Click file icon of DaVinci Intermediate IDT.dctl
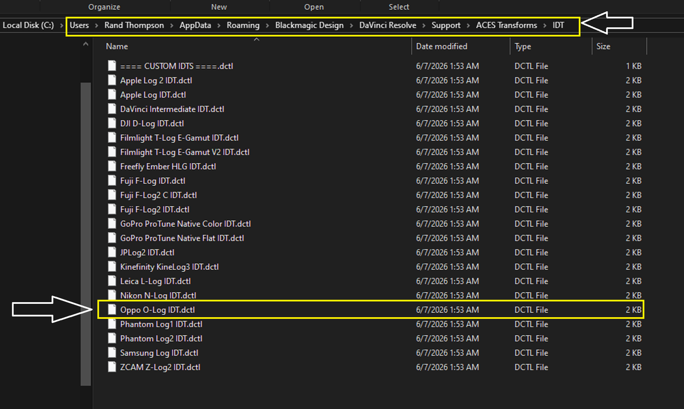 (x=112, y=109)
